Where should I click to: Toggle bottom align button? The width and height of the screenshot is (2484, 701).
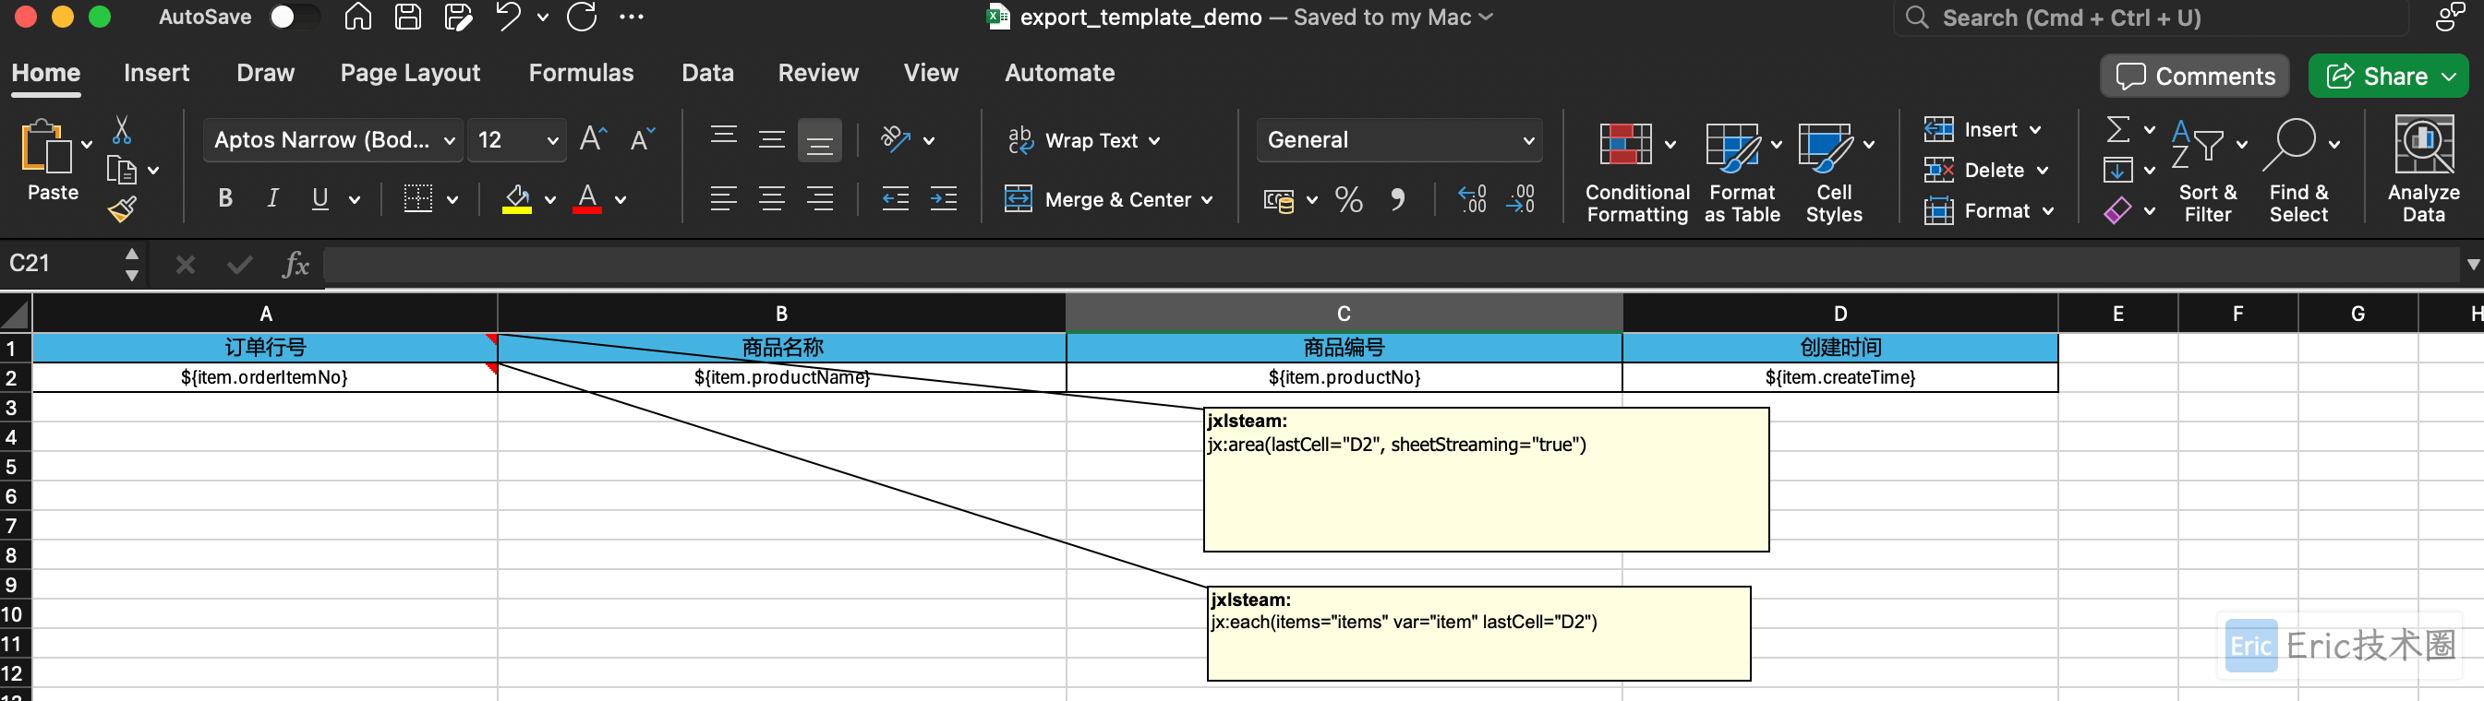pyautogui.click(x=820, y=140)
